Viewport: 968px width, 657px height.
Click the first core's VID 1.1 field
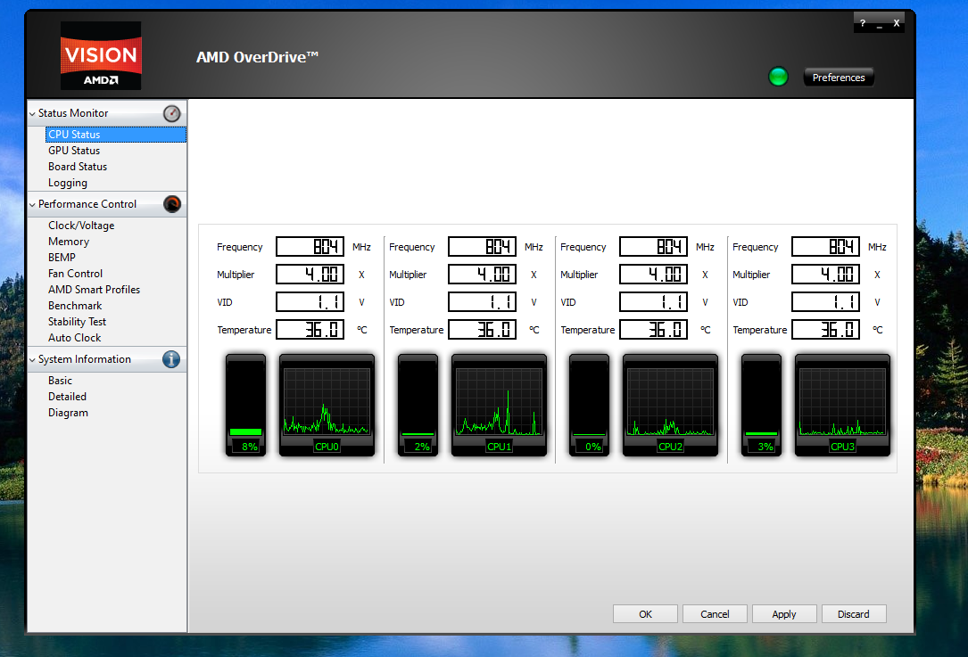(x=310, y=301)
